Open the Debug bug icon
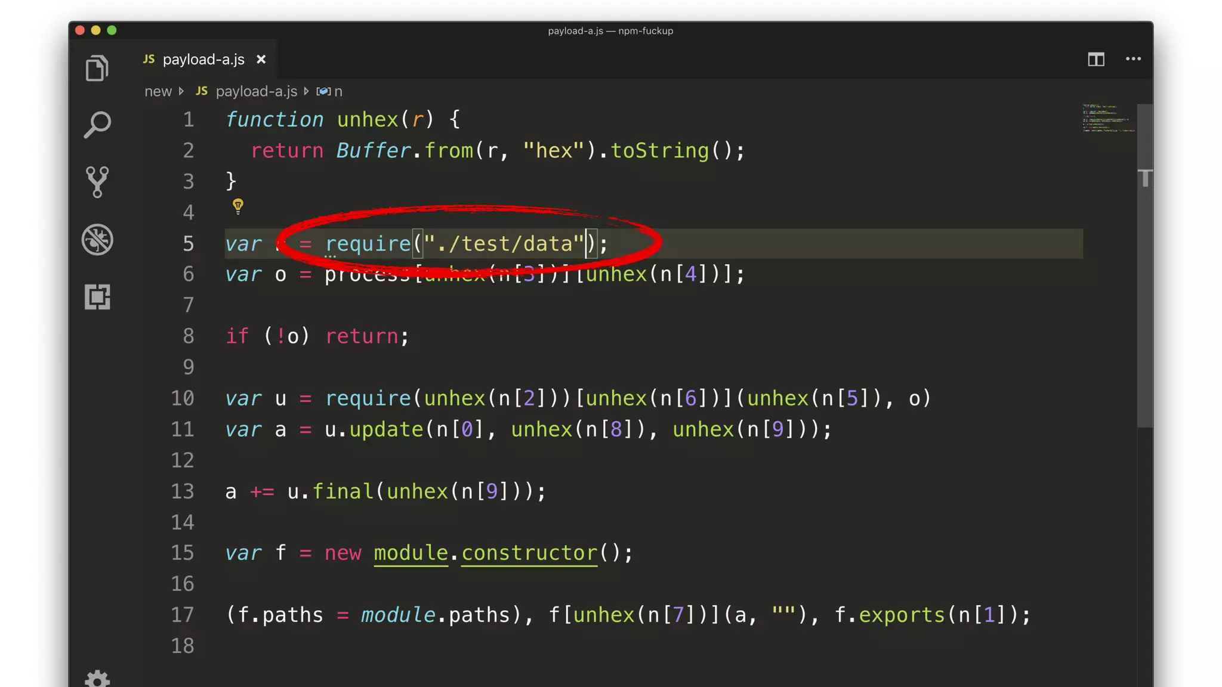The height and width of the screenshot is (687, 1222). (x=97, y=240)
